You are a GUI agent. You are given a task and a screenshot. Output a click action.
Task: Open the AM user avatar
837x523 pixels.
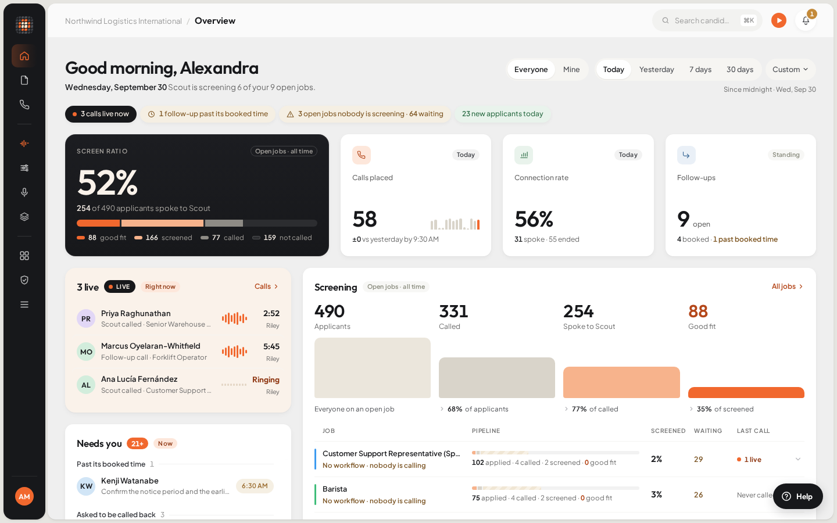pos(24,496)
